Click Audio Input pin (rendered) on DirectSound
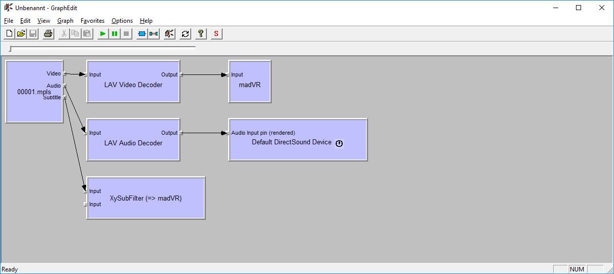The height and width of the screenshot is (274, 614). pyautogui.click(x=228, y=133)
